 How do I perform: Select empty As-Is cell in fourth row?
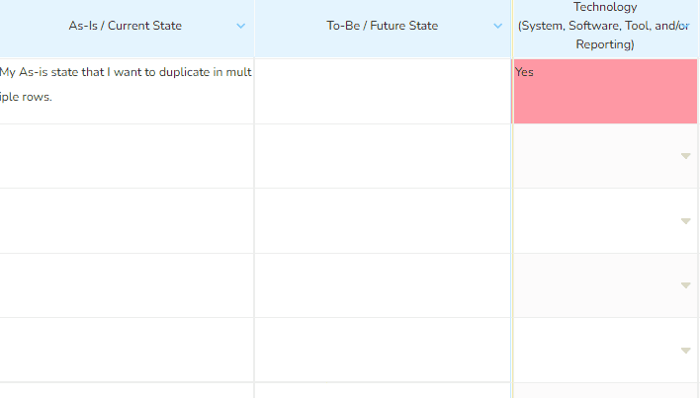tap(127, 285)
